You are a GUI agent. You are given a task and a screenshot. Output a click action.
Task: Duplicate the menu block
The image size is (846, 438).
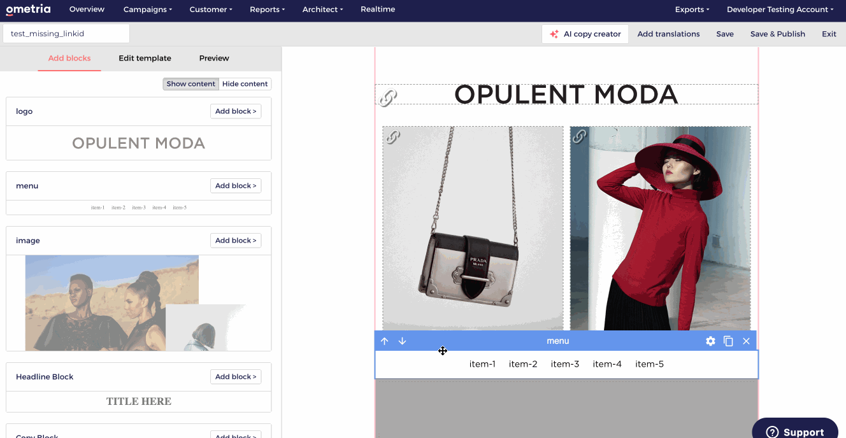click(x=728, y=341)
